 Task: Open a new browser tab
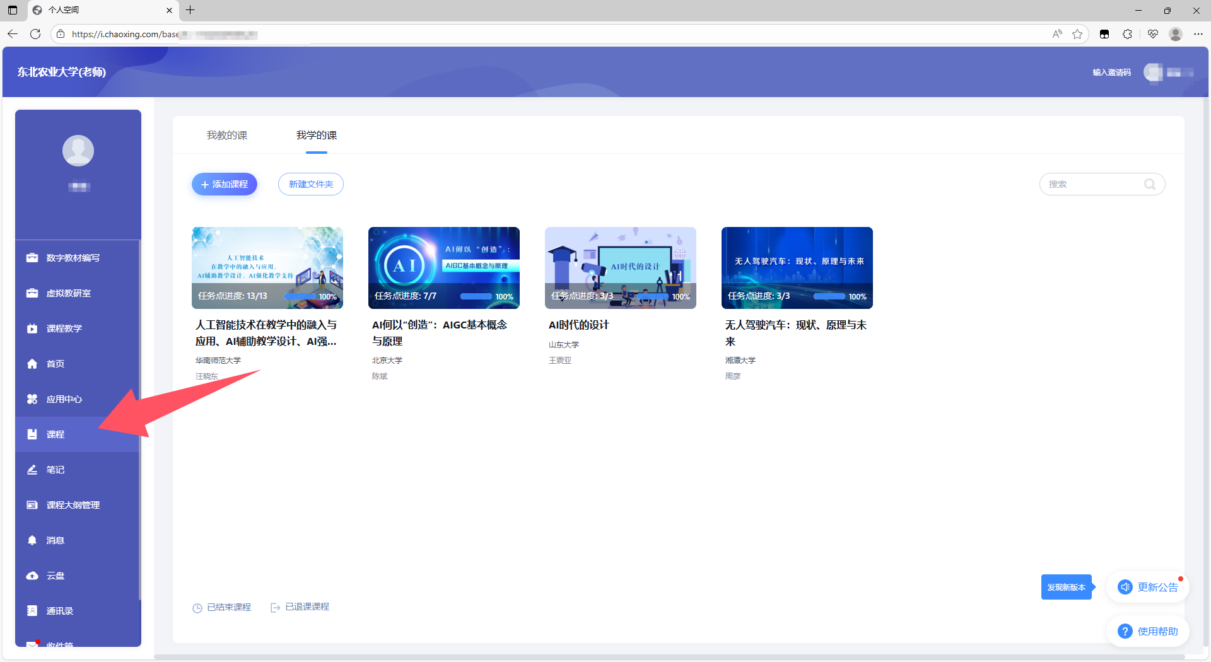point(190,10)
